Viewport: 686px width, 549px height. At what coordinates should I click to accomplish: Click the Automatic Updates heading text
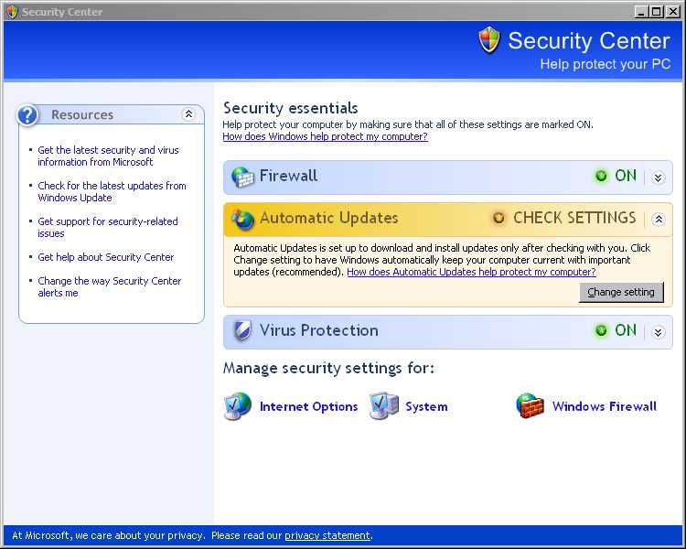[x=328, y=218]
